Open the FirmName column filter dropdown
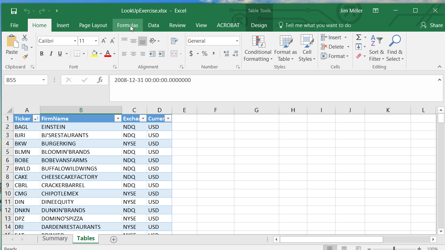The width and height of the screenshot is (445, 250). (118, 119)
